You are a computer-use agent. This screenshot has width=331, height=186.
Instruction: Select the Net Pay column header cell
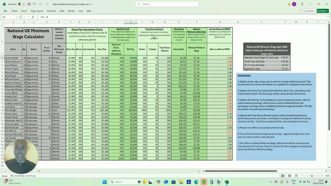[x=130, y=49]
